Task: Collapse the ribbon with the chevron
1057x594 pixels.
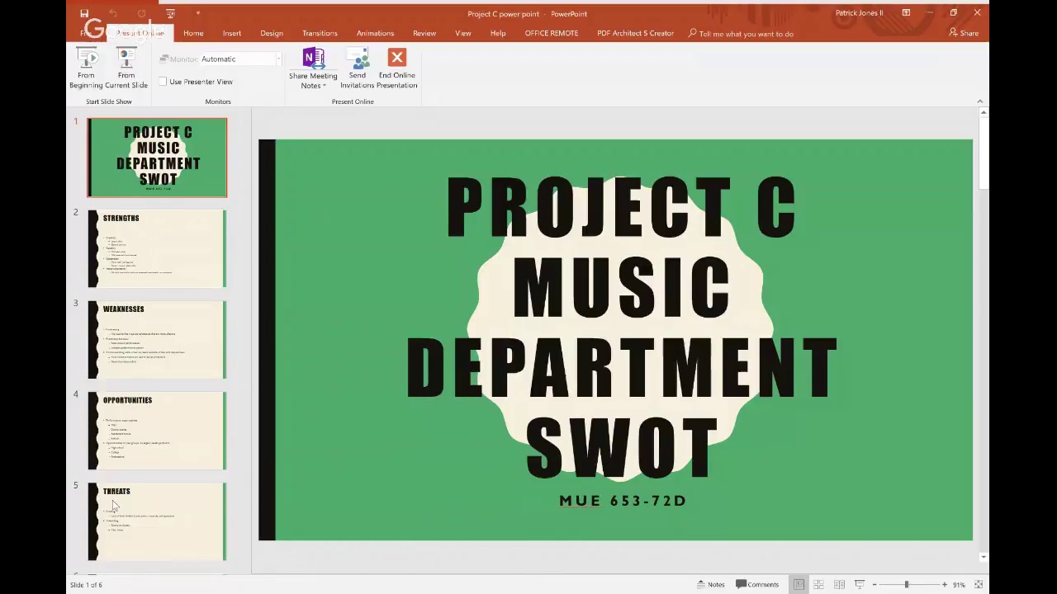Action: pyautogui.click(x=980, y=101)
